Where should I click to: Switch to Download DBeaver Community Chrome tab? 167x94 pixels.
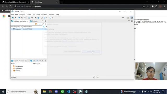tap(16, 2)
